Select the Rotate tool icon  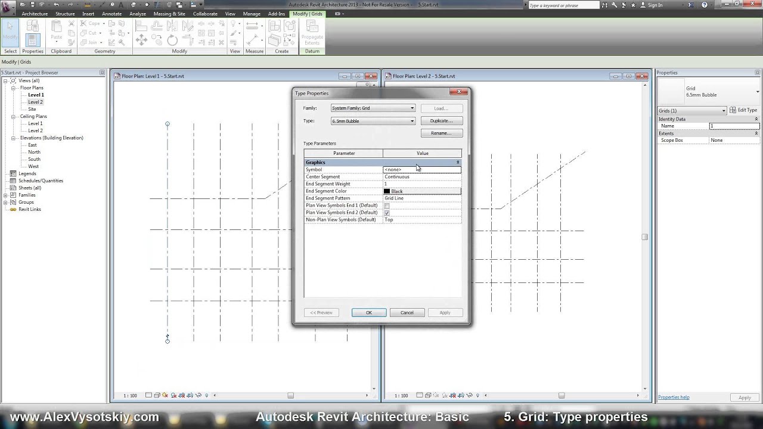tap(172, 40)
